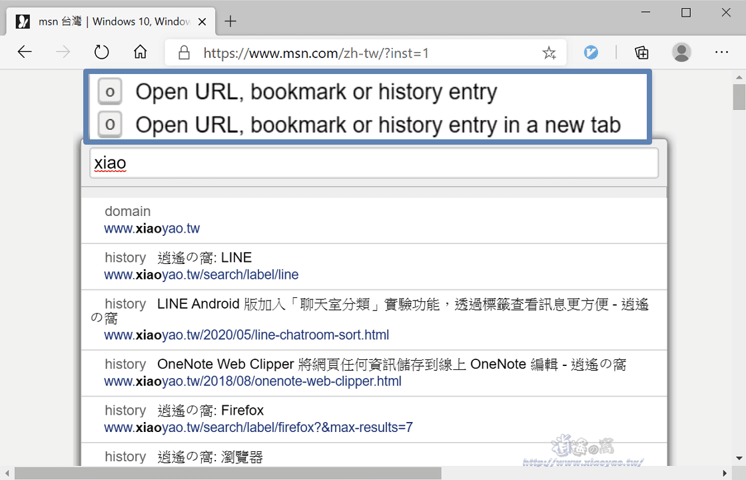This screenshot has width=746, height=480.
Task: Open the line-chatroom-sort.html history entry
Action: (374, 319)
